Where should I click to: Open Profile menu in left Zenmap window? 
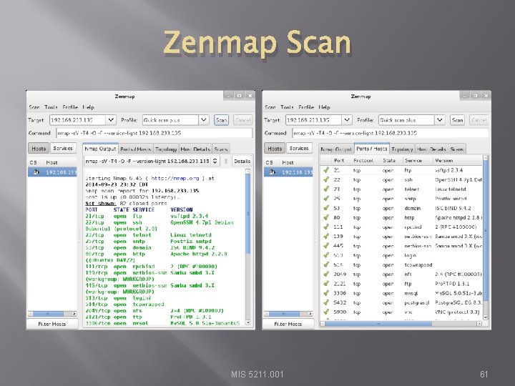pos(70,107)
